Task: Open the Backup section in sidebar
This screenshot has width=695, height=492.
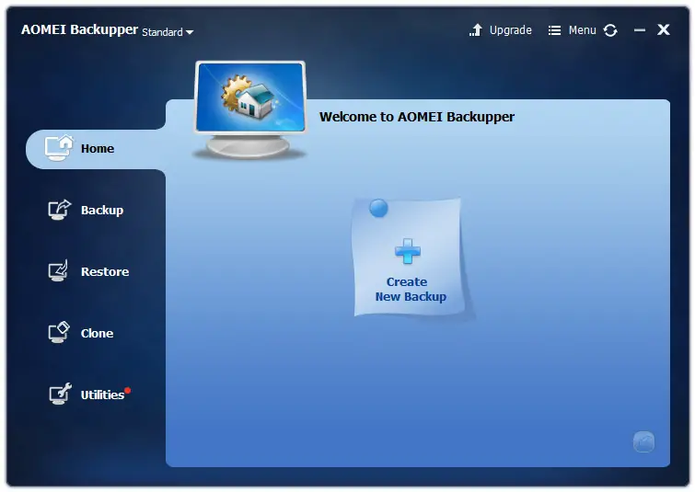Action: pos(86,210)
